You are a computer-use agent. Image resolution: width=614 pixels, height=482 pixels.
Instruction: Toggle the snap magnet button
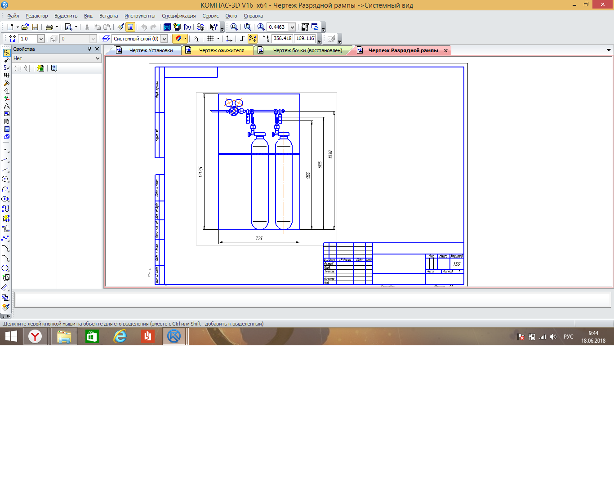[x=178, y=39]
